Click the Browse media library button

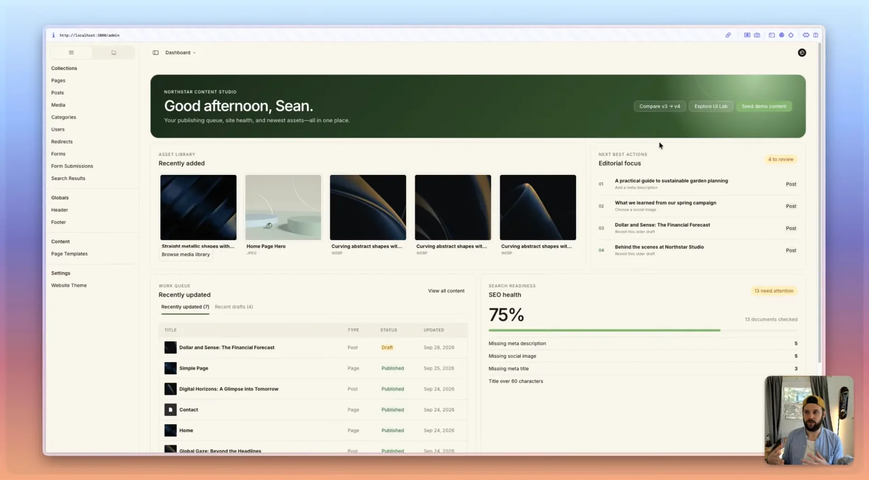point(185,255)
